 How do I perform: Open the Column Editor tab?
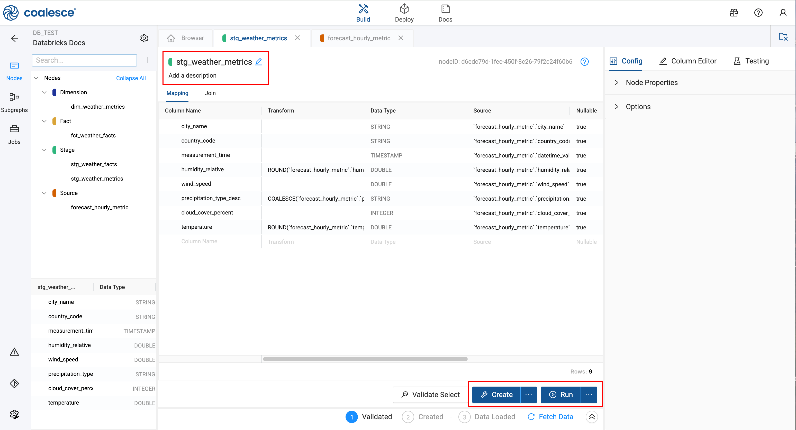click(688, 61)
